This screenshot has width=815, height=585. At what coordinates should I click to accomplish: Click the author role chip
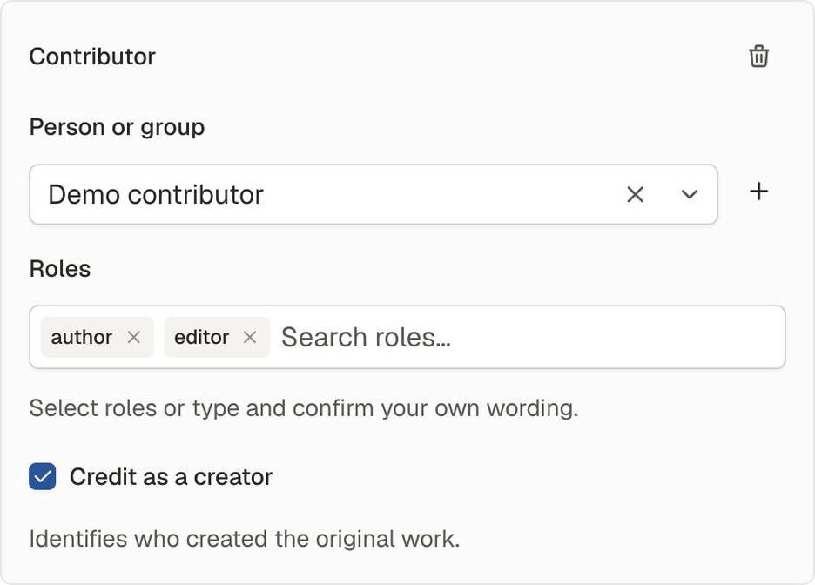98,337
